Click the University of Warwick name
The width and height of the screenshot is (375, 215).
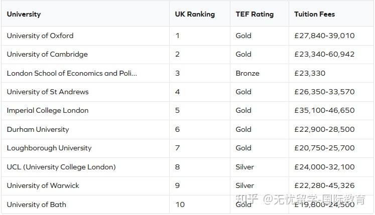[43, 185]
